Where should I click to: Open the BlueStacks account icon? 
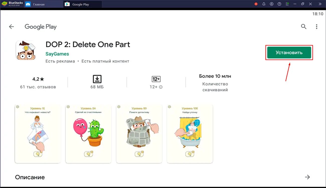coord(272,4)
